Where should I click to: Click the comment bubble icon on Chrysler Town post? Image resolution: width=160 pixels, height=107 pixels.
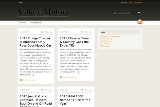point(82,32)
